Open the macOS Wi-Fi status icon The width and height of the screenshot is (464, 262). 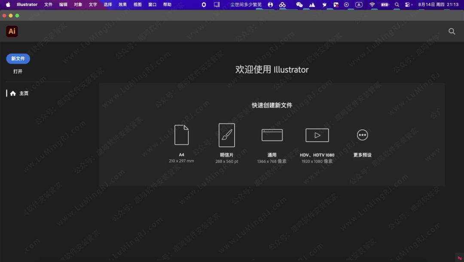372,4
